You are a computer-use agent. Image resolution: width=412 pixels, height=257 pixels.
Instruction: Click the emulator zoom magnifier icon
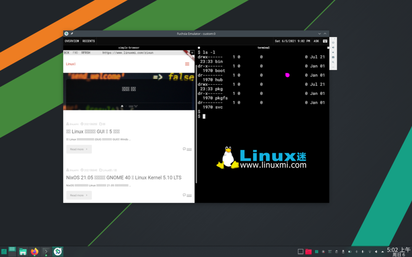click(333, 62)
